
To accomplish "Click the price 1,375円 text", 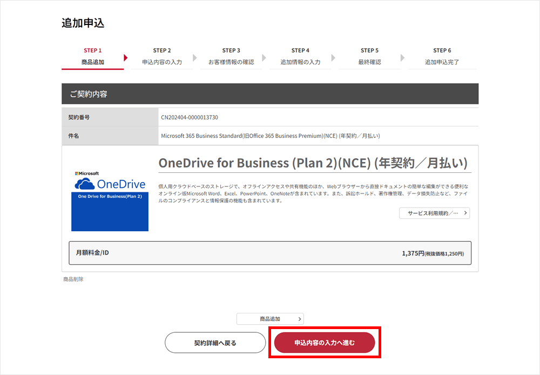I will click(x=413, y=253).
